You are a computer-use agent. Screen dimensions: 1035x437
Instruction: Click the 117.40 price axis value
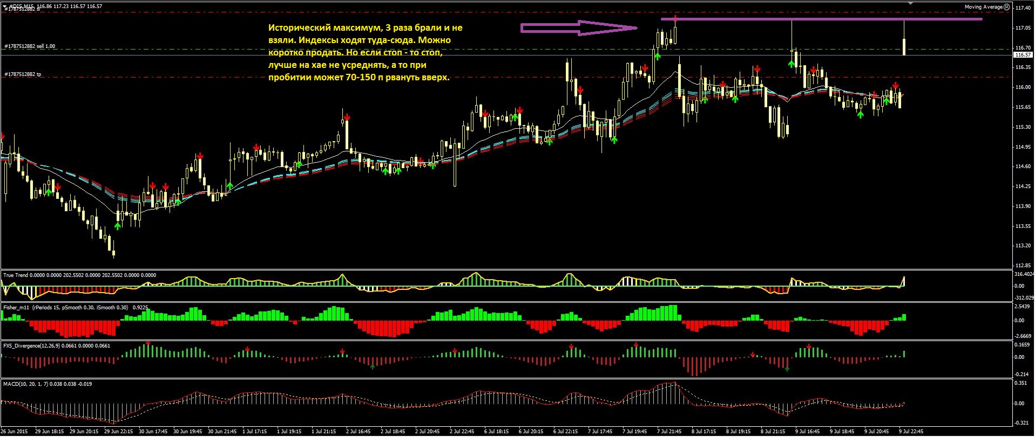[x=1023, y=8]
